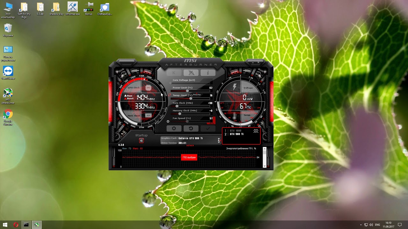This screenshot has width=408, height=229.
Task: Select TeamViewer desktop shortcut
Action: click(x=8, y=73)
